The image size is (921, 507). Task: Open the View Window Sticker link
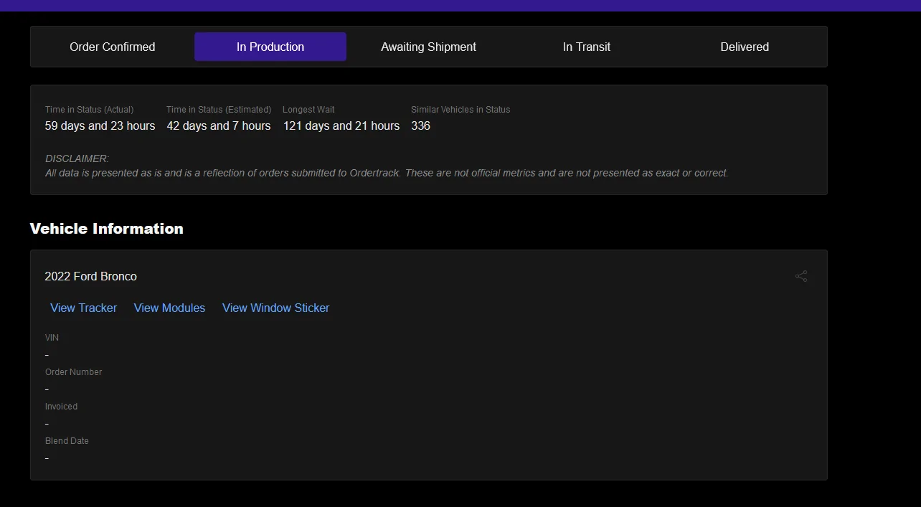click(x=275, y=308)
